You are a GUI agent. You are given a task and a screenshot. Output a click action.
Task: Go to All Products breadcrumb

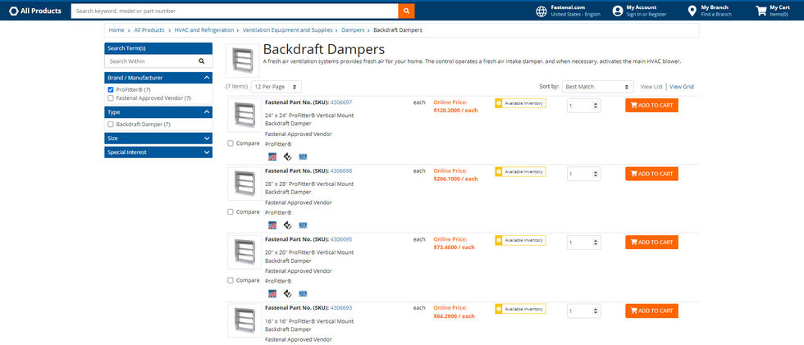pos(149,30)
